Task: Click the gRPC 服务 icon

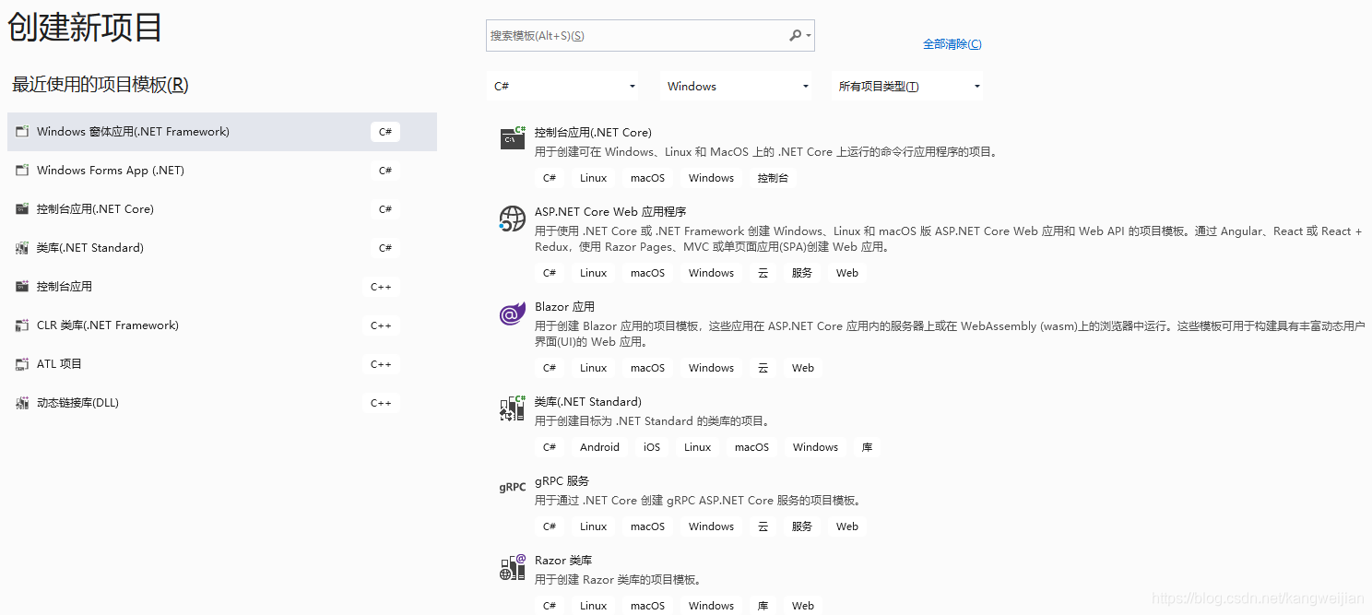Action: point(513,487)
